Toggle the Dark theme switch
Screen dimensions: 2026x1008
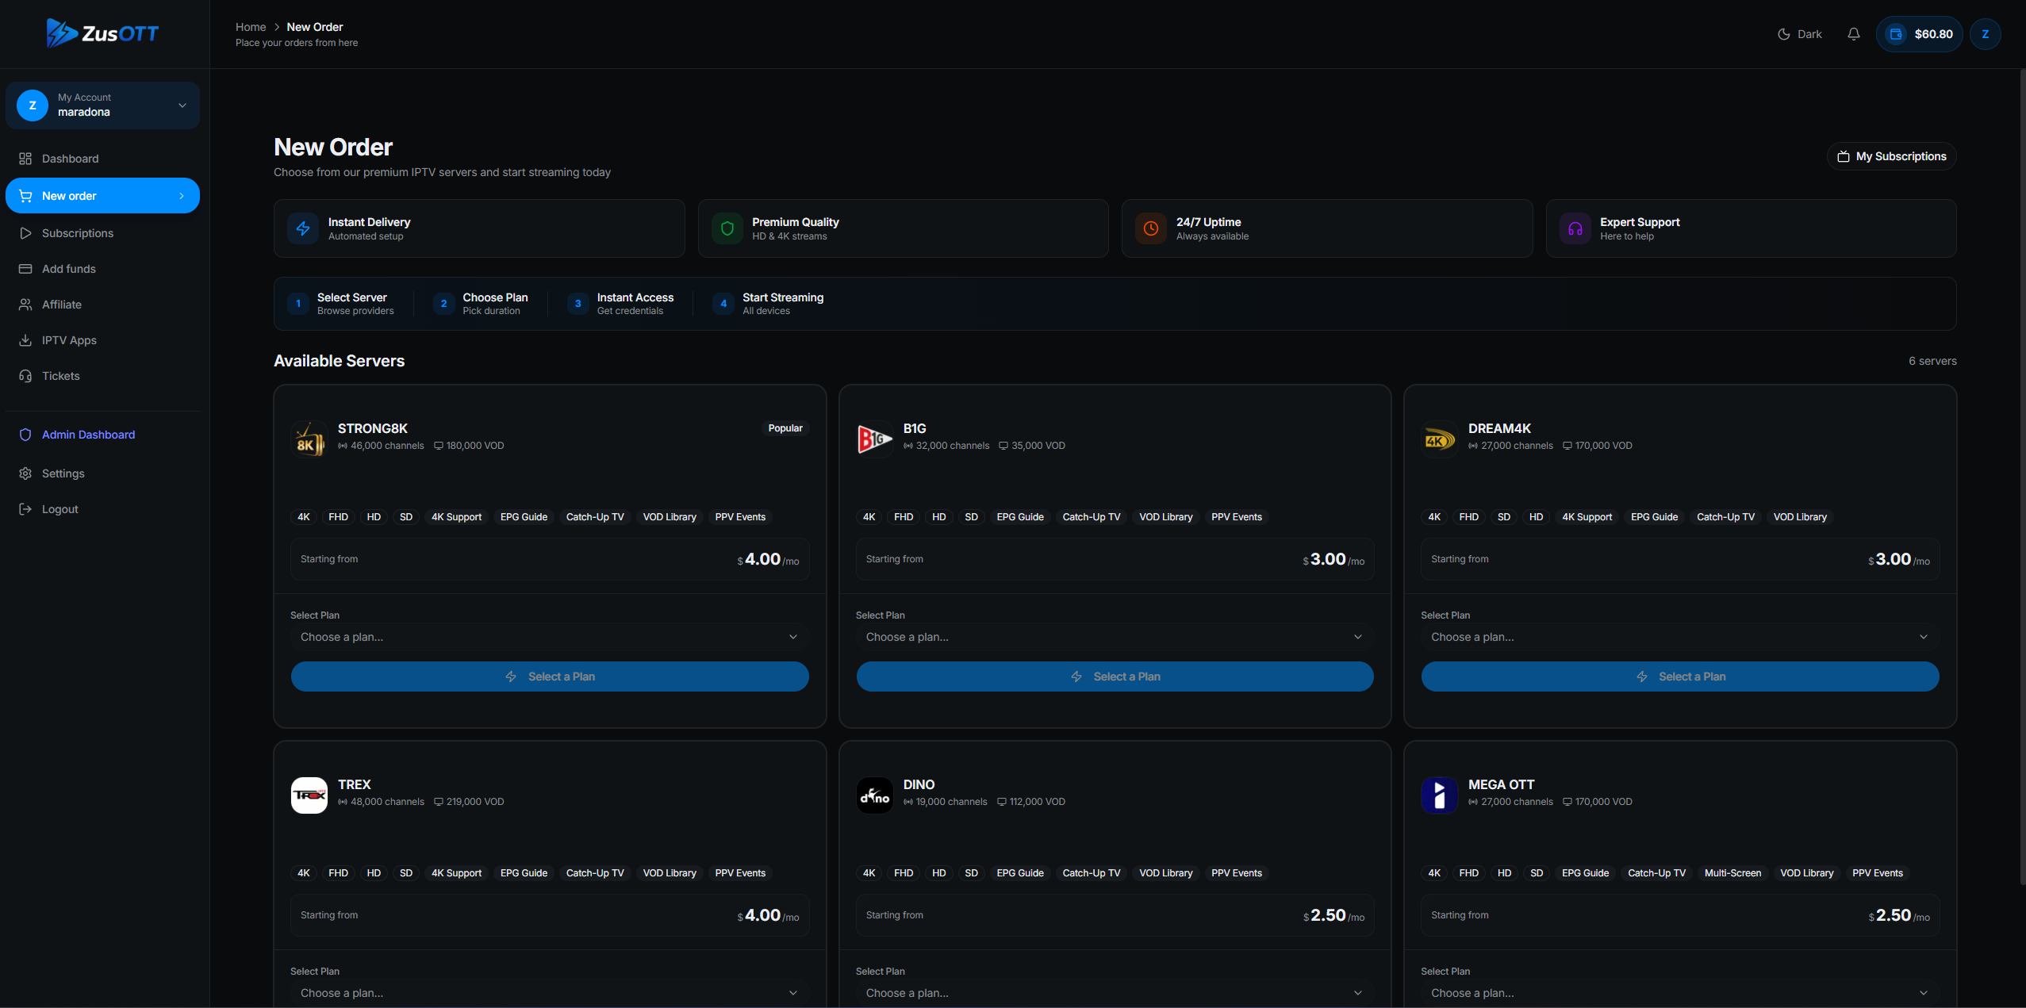[1799, 34]
